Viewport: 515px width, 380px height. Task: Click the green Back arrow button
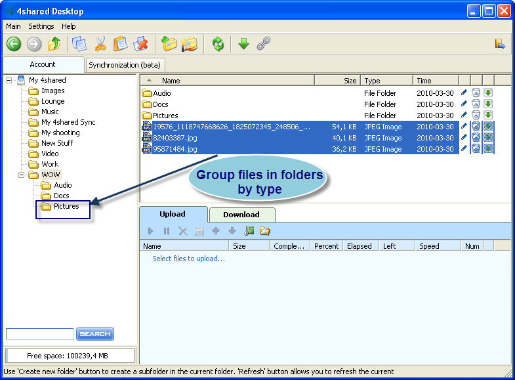pyautogui.click(x=14, y=44)
